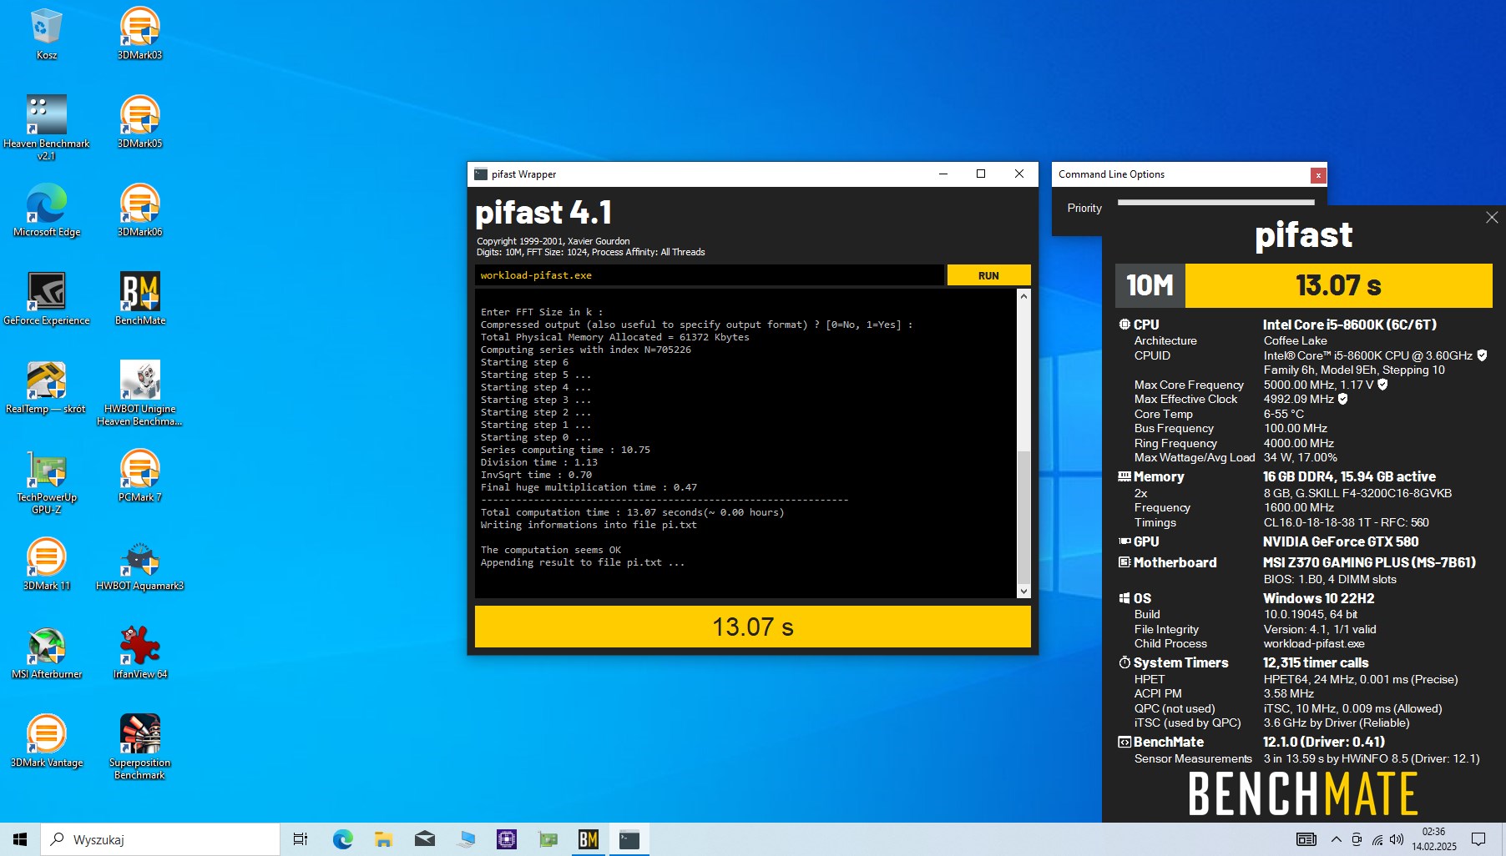Open the Windows Start menu

pyautogui.click(x=20, y=839)
